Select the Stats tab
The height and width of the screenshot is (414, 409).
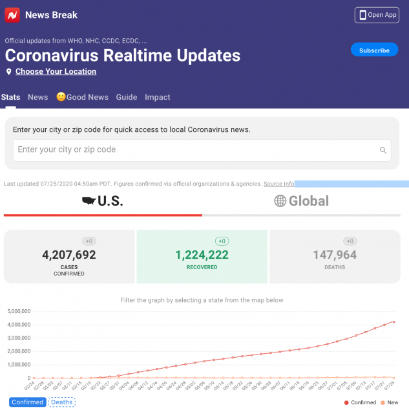point(10,97)
